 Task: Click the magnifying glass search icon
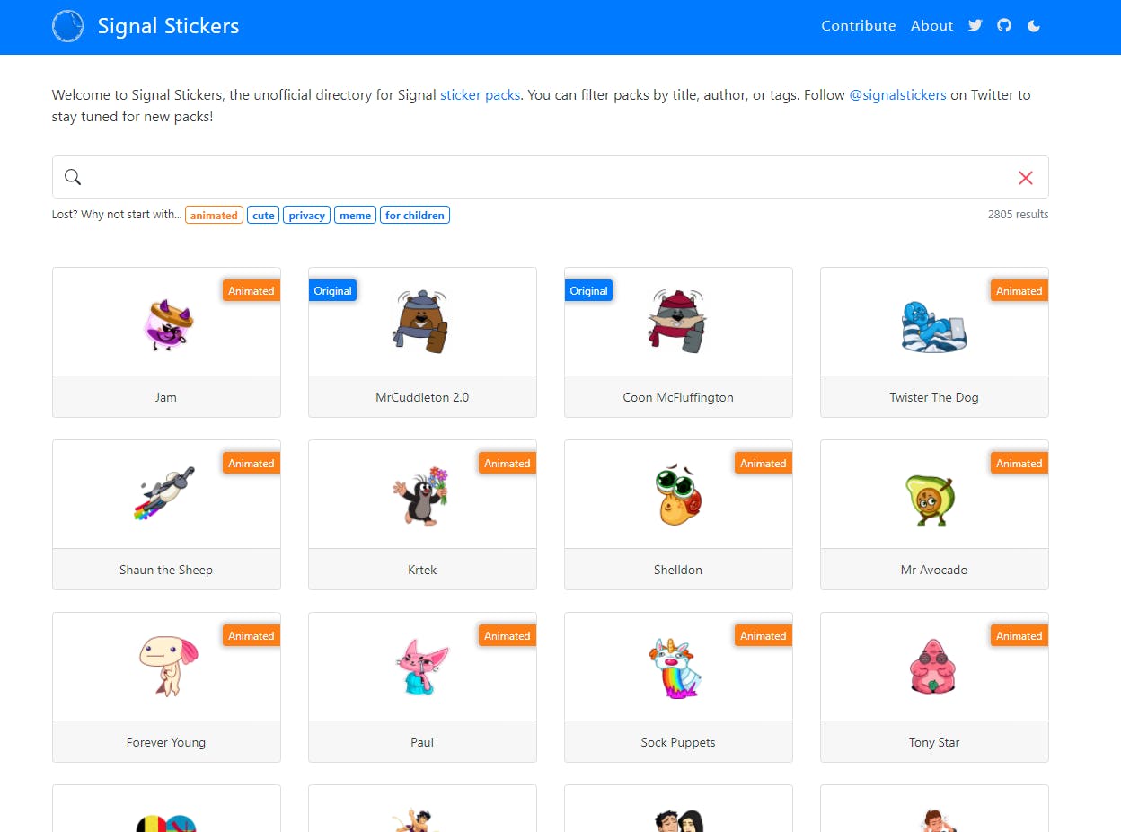(73, 177)
